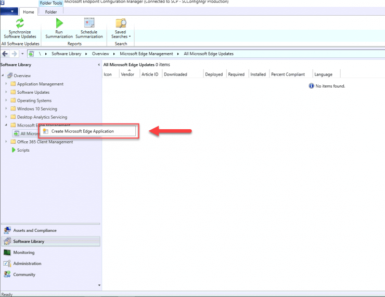Collapse the Software Library navigation pane
The image size is (385, 297).
tap(99, 65)
